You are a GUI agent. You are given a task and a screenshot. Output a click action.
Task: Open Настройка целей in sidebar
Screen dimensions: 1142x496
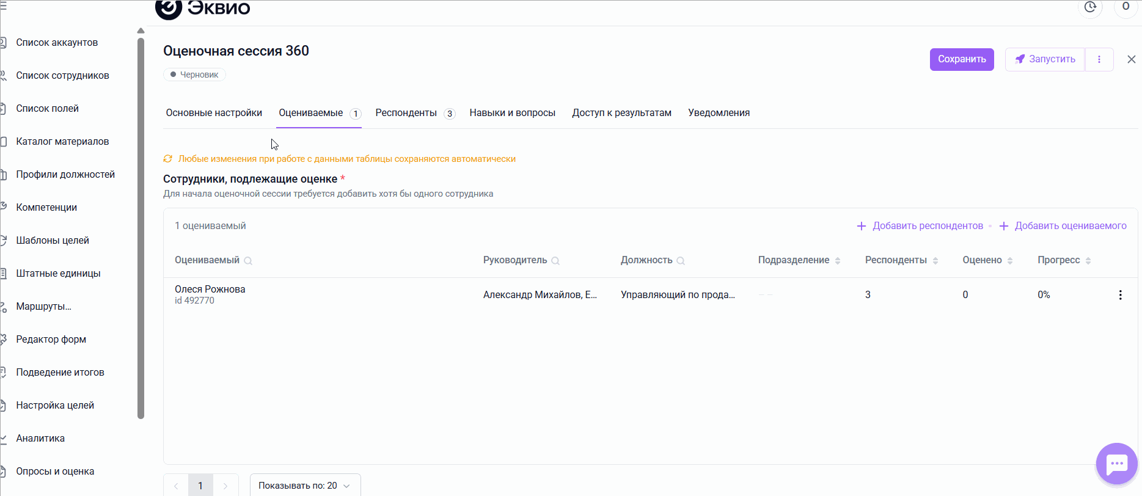tap(55, 406)
